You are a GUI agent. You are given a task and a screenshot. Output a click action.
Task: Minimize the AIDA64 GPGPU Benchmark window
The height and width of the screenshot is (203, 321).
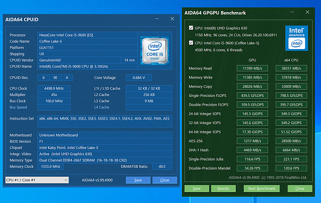click(x=292, y=12)
